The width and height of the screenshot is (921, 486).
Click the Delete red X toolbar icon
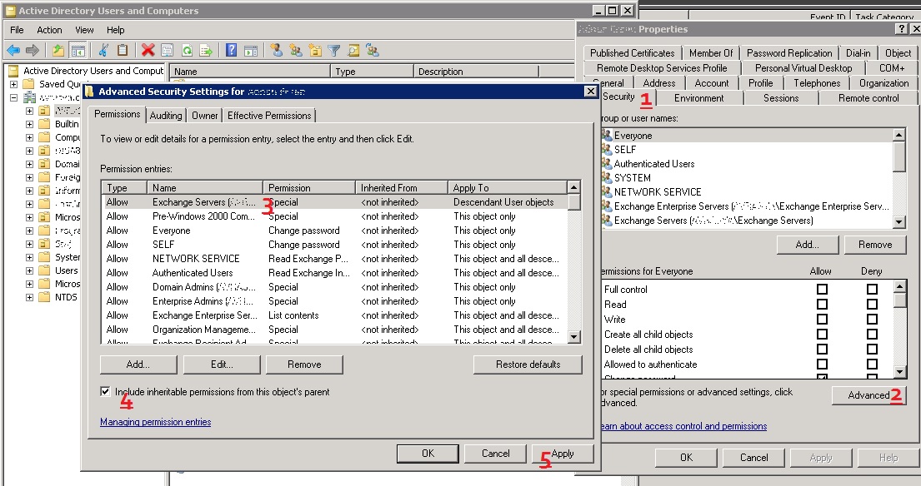148,51
